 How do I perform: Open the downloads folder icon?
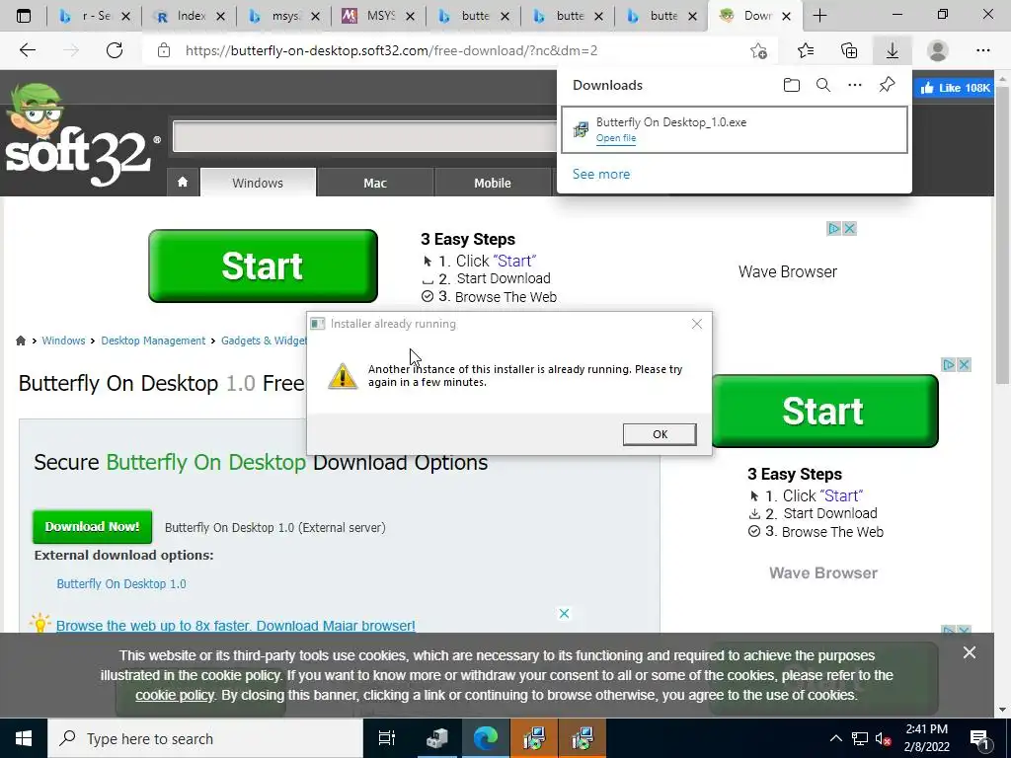click(791, 85)
